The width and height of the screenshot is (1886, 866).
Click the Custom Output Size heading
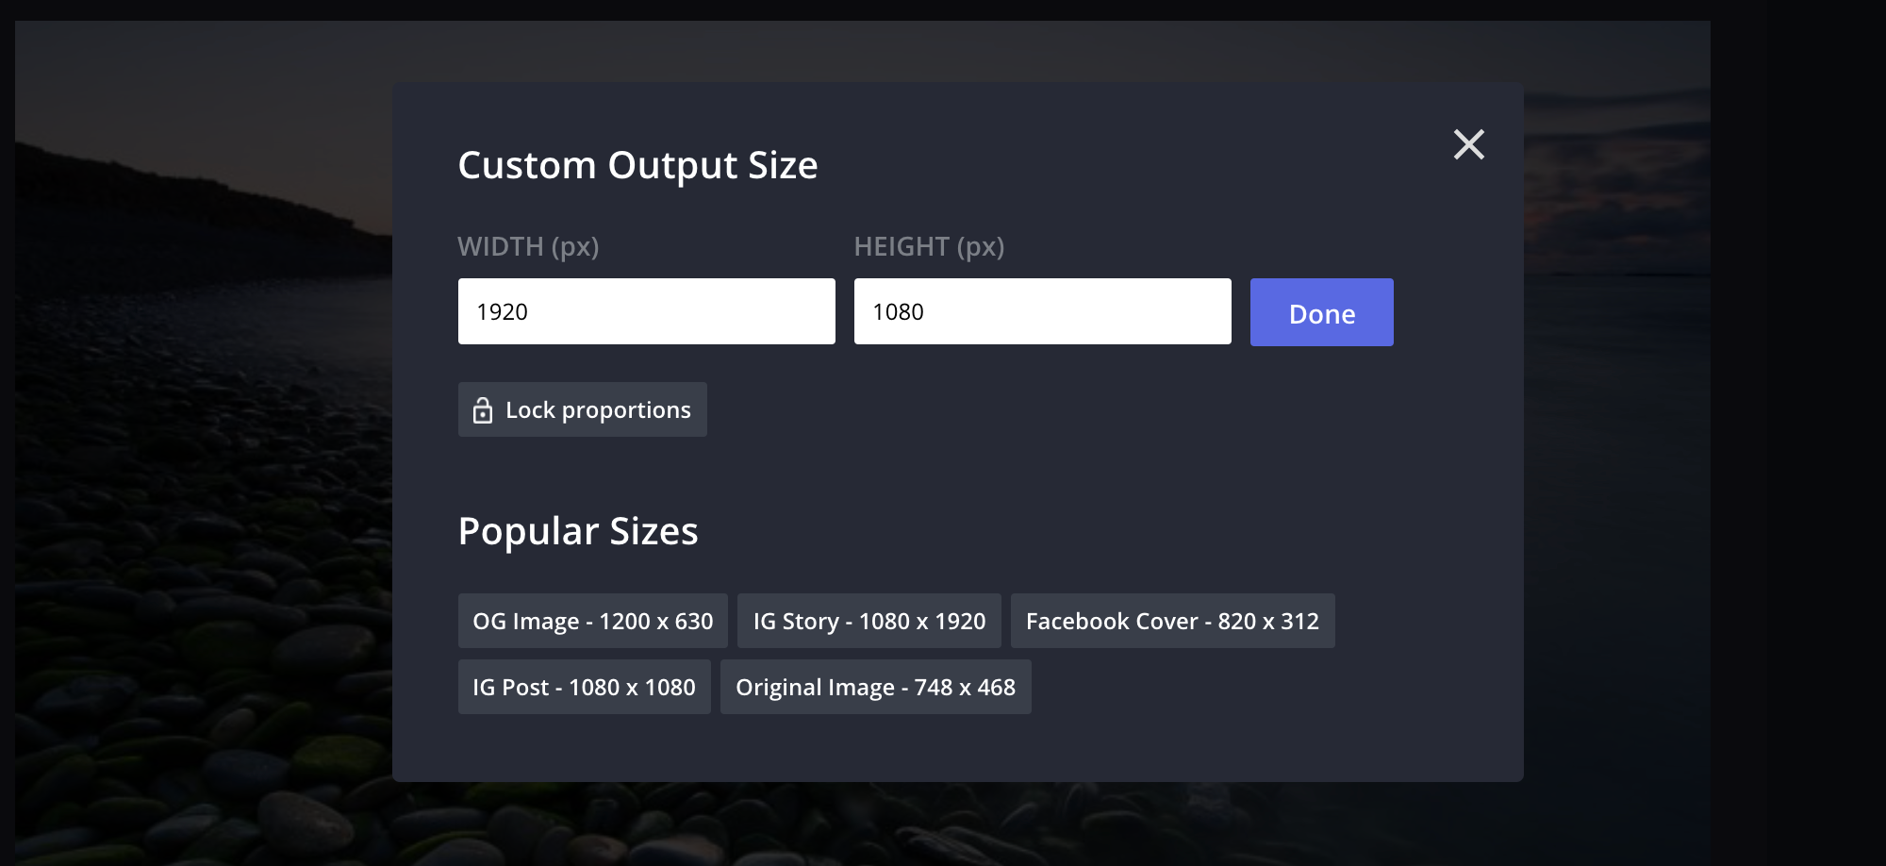(637, 165)
